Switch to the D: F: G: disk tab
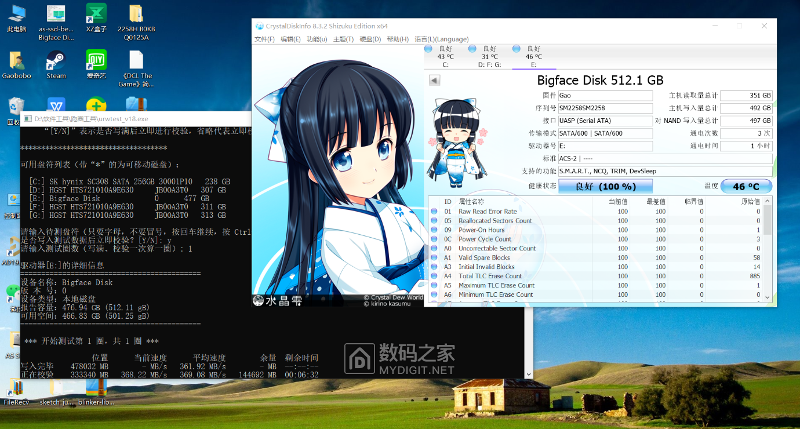The width and height of the screenshot is (800, 429). point(489,57)
